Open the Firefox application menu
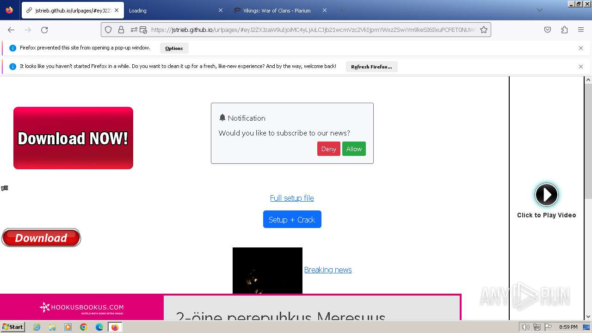 coord(581,30)
